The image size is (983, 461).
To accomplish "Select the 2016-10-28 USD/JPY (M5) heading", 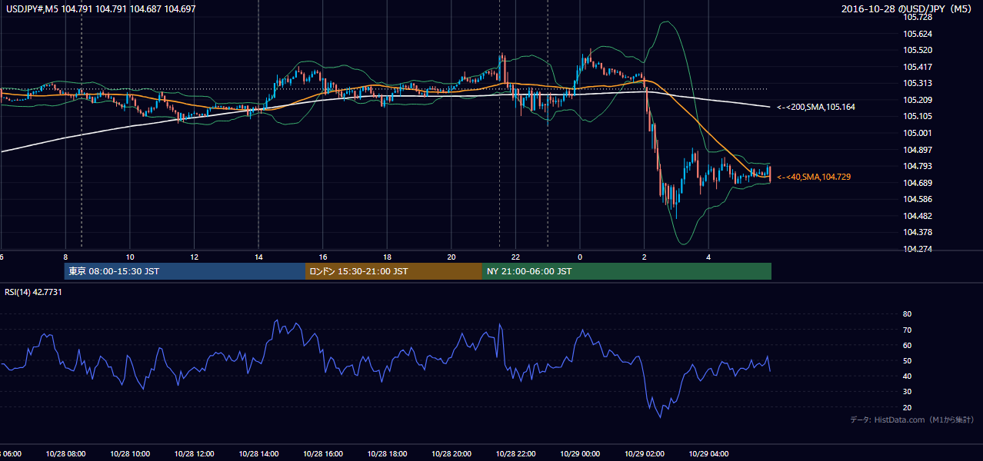I will (x=908, y=8).
